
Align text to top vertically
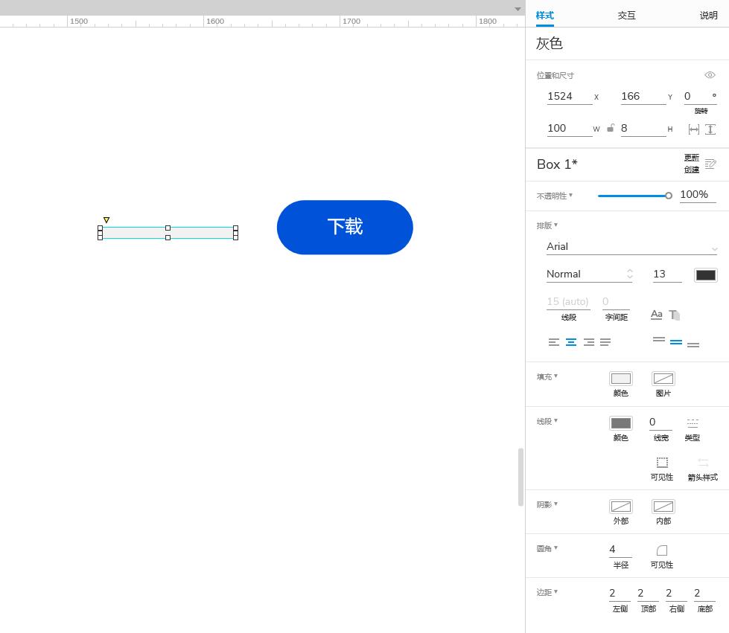point(659,339)
